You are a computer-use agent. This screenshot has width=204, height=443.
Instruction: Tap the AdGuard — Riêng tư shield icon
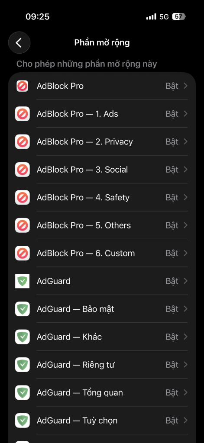click(x=23, y=365)
